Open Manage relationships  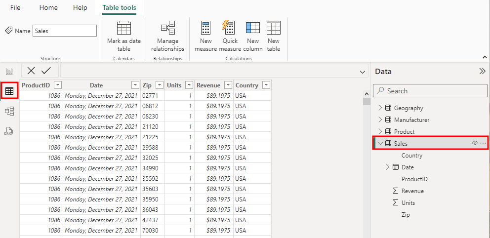[167, 36]
